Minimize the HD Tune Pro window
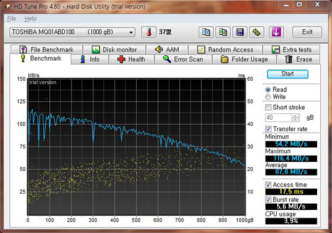This screenshot has width=332, height=233. (286, 4)
